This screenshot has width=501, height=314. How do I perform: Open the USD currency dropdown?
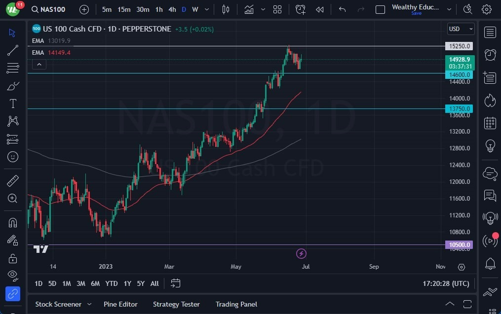click(460, 29)
